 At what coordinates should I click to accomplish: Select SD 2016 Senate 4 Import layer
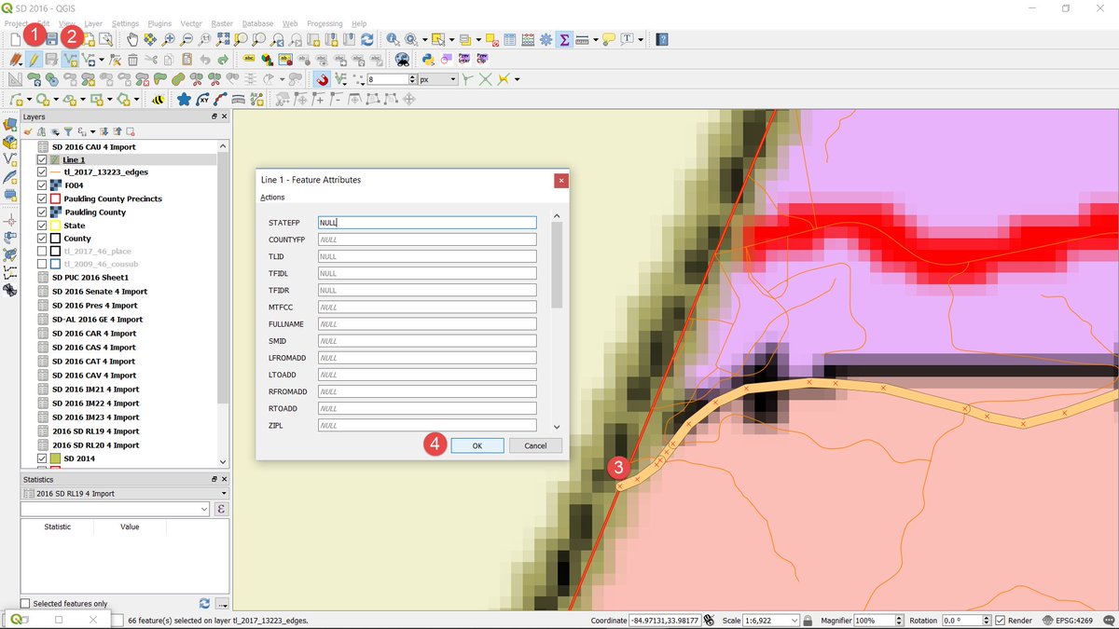point(99,292)
